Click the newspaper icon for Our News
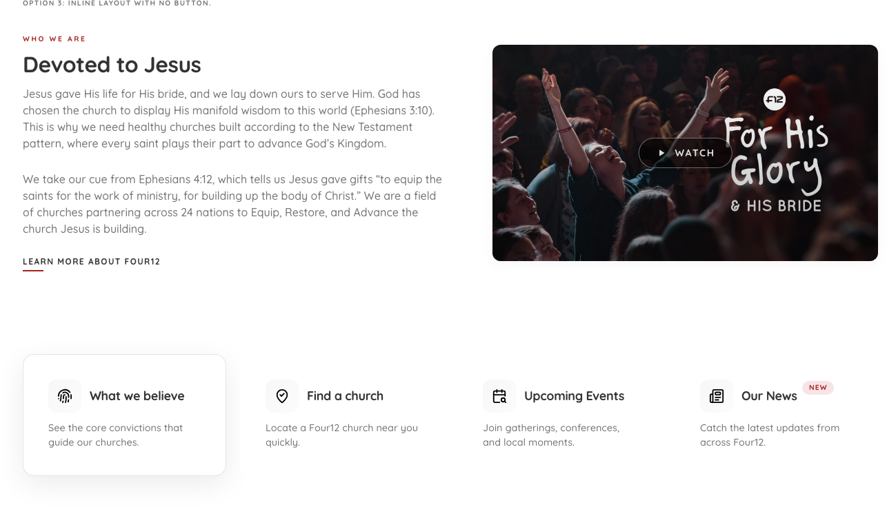 717,396
